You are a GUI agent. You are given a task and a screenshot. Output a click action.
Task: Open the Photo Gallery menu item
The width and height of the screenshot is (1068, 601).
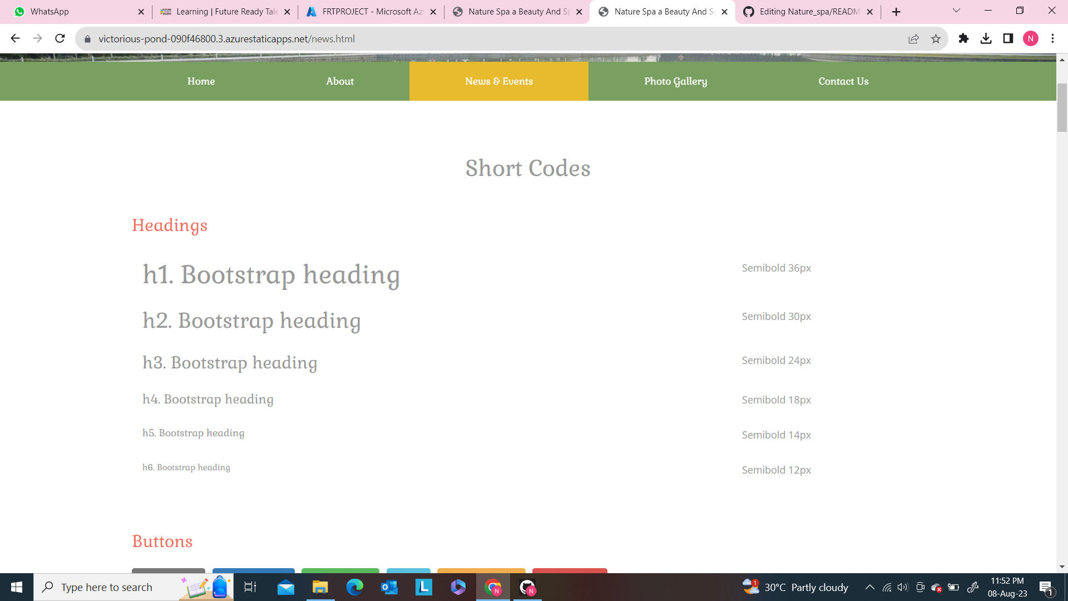coord(675,81)
